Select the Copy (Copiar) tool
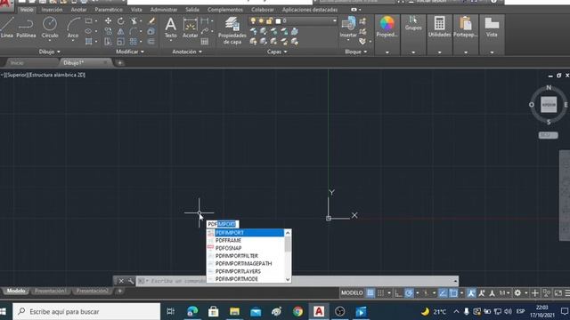Image resolution: width=570 pixels, height=320 pixels. (x=108, y=31)
